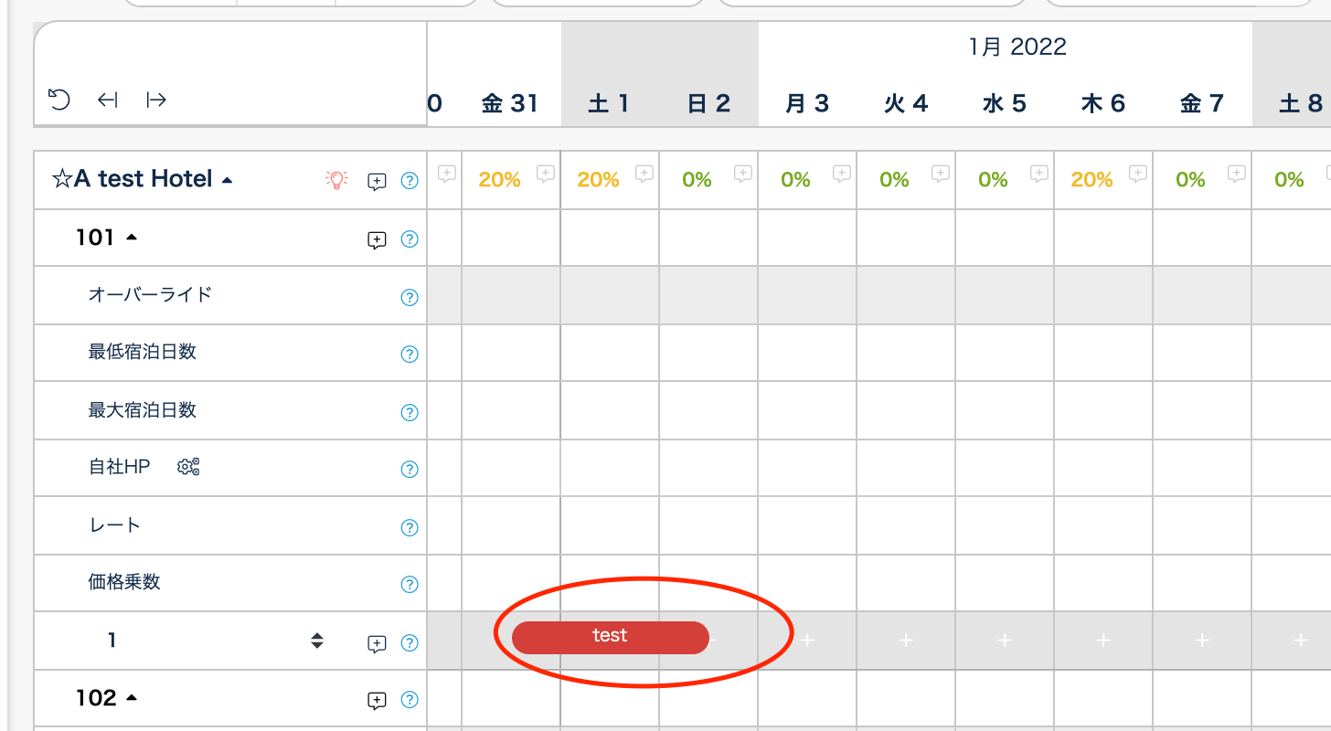Click the scroll-to-start left arrow icon

108,99
